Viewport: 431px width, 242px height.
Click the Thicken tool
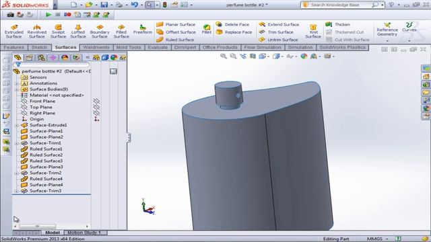point(337,24)
